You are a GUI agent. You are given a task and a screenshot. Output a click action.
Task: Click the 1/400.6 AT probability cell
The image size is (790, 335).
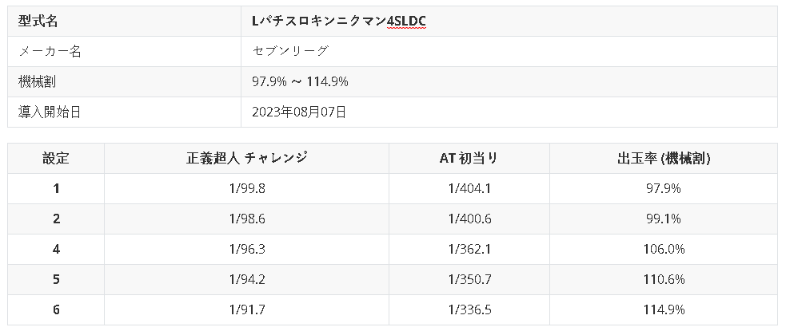[x=469, y=219]
